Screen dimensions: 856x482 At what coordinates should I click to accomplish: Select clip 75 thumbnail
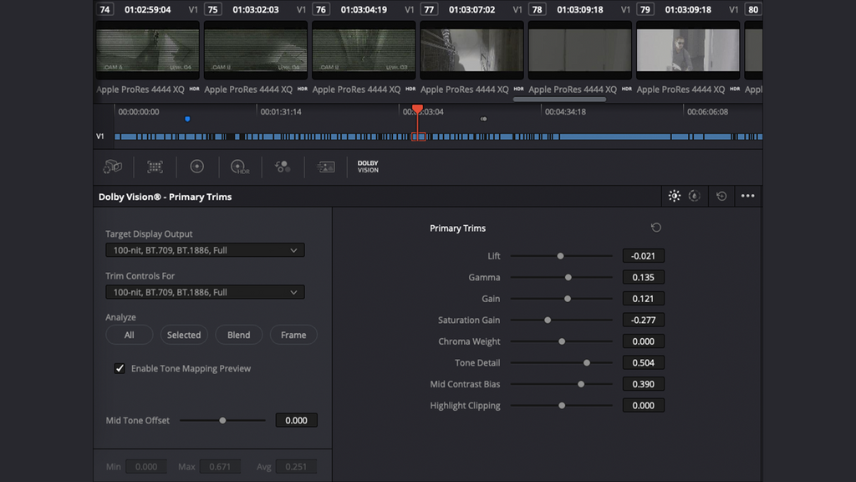pos(256,50)
